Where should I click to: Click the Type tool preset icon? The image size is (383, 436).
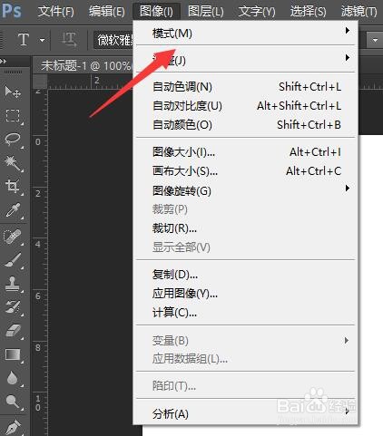(24, 40)
